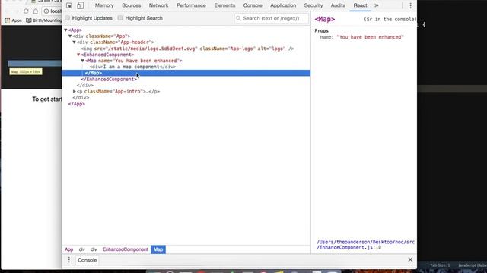
Task: Open the Apps shortcut in the bookmarks bar
Action: 14,20
